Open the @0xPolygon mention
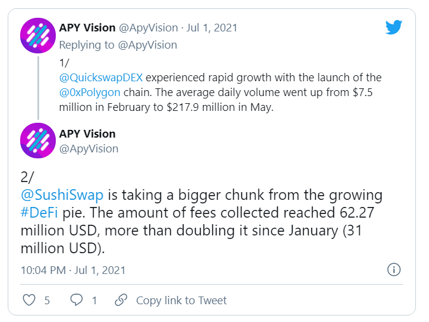The height and width of the screenshot is (322, 429). (90, 93)
